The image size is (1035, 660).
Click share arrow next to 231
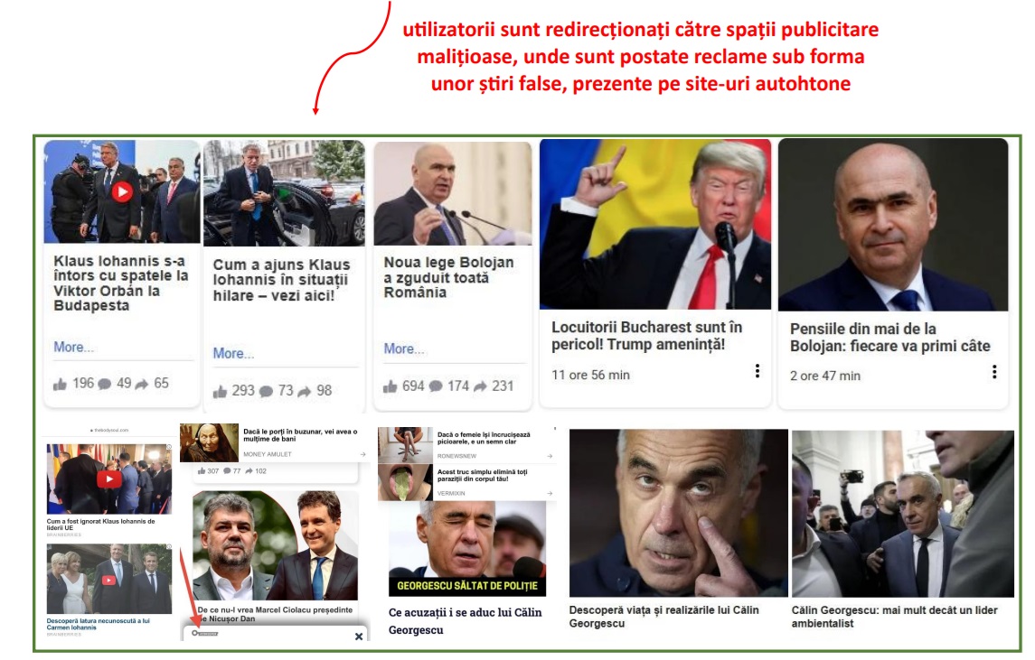(481, 387)
